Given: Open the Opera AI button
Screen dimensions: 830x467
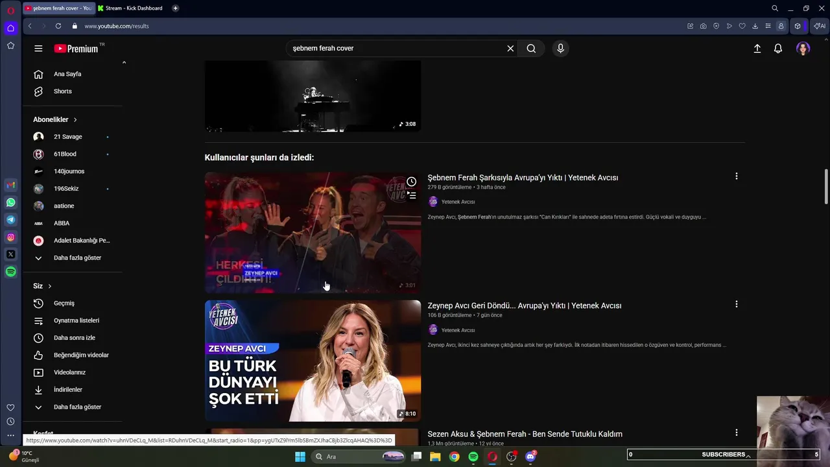Looking at the screenshot, I should (820, 26).
